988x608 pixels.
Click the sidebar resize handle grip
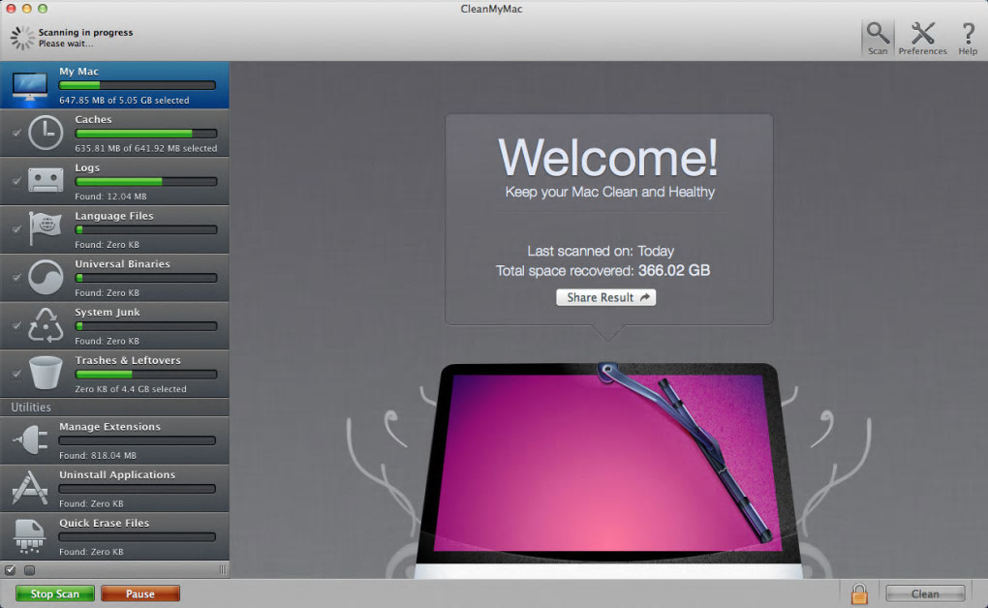(223, 570)
